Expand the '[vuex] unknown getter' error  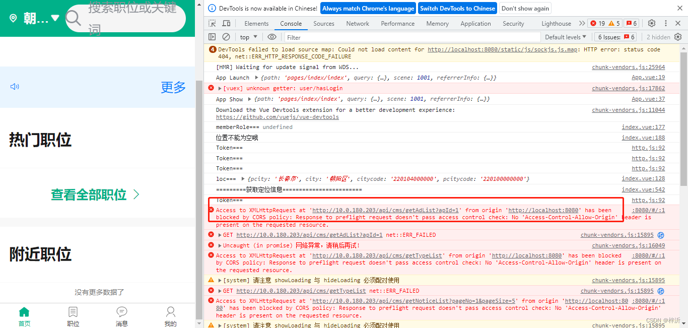tap(220, 88)
